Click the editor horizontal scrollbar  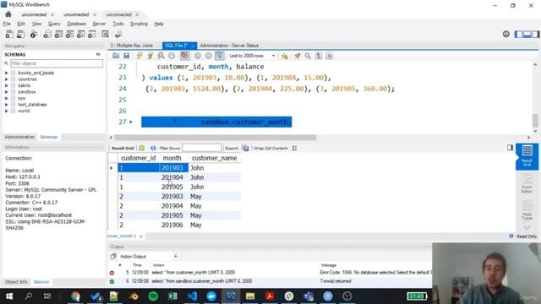pyautogui.click(x=216, y=138)
